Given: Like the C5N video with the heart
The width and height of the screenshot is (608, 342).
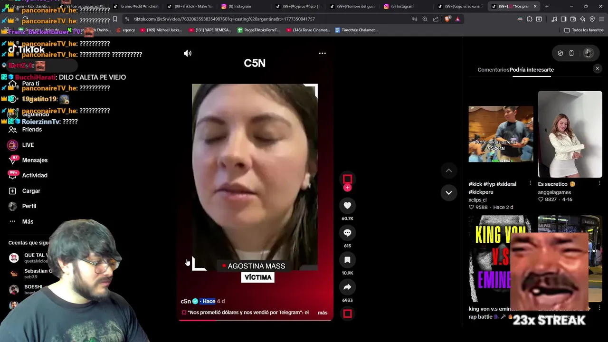Looking at the screenshot, I should (347, 206).
